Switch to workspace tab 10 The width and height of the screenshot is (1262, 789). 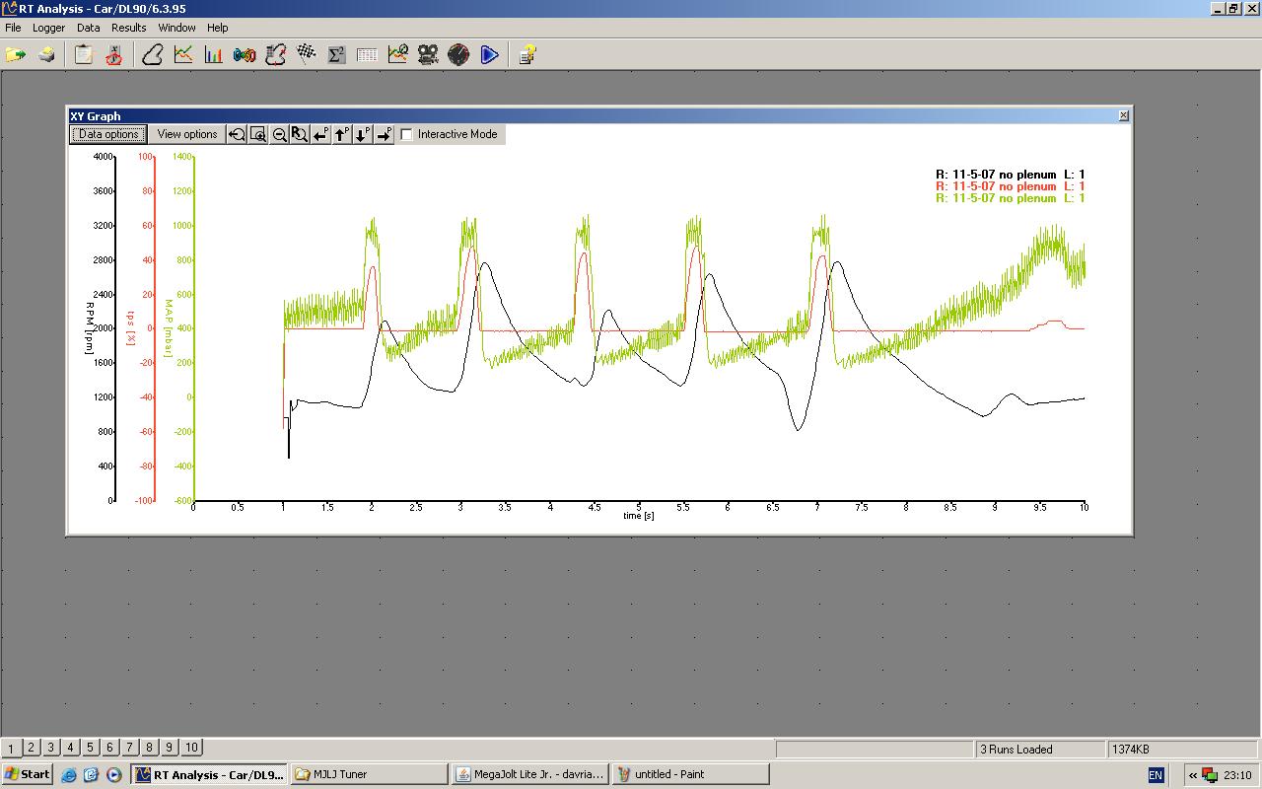tap(191, 748)
